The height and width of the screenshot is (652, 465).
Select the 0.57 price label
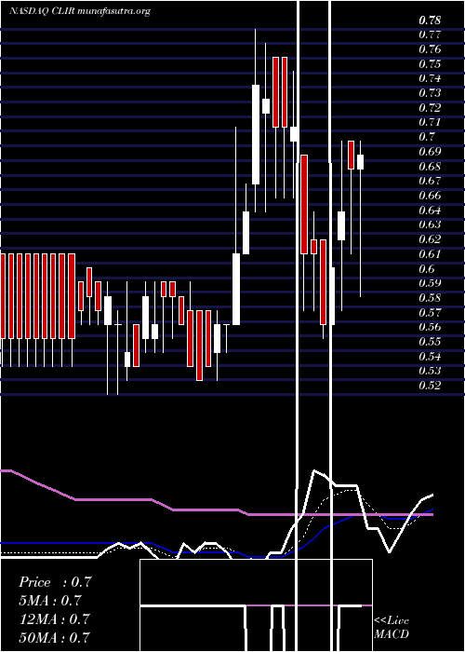430,312
